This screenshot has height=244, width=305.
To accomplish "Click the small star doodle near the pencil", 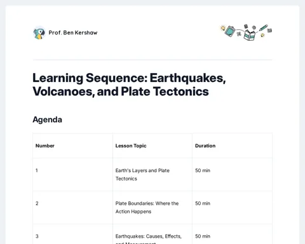I will pyautogui.click(x=262, y=35).
